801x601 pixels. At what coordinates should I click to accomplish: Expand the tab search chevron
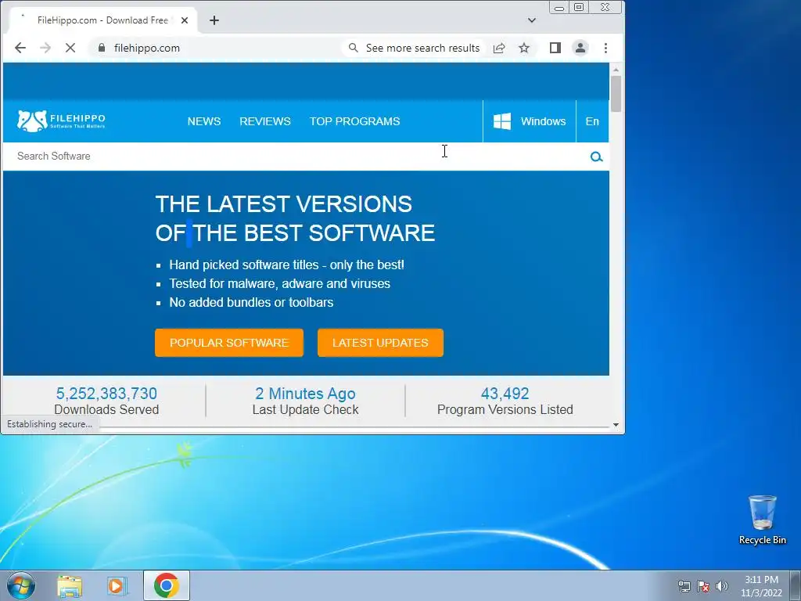(x=532, y=20)
